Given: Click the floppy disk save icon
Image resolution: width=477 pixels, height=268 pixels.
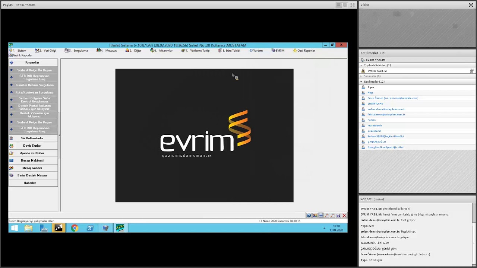Looking at the screenshot, I should tap(338, 216).
